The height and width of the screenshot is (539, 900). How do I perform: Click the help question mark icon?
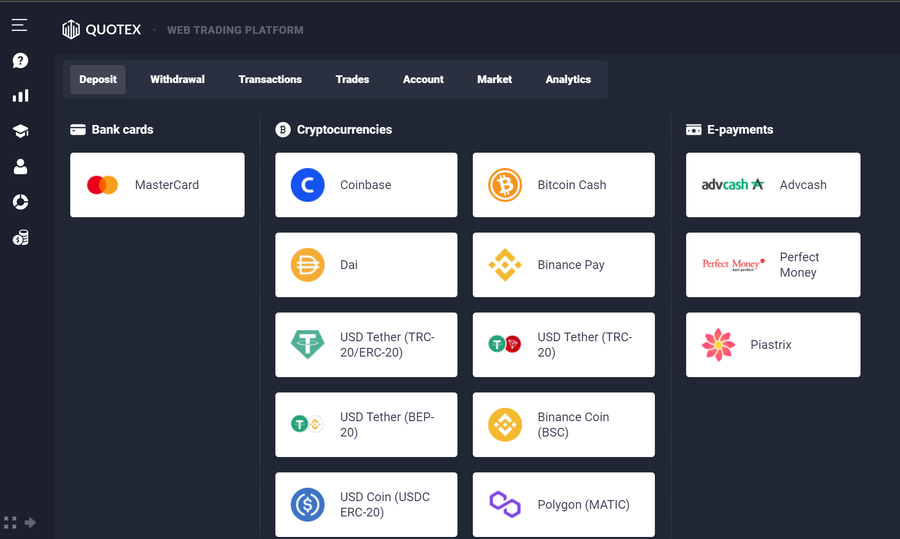[21, 60]
